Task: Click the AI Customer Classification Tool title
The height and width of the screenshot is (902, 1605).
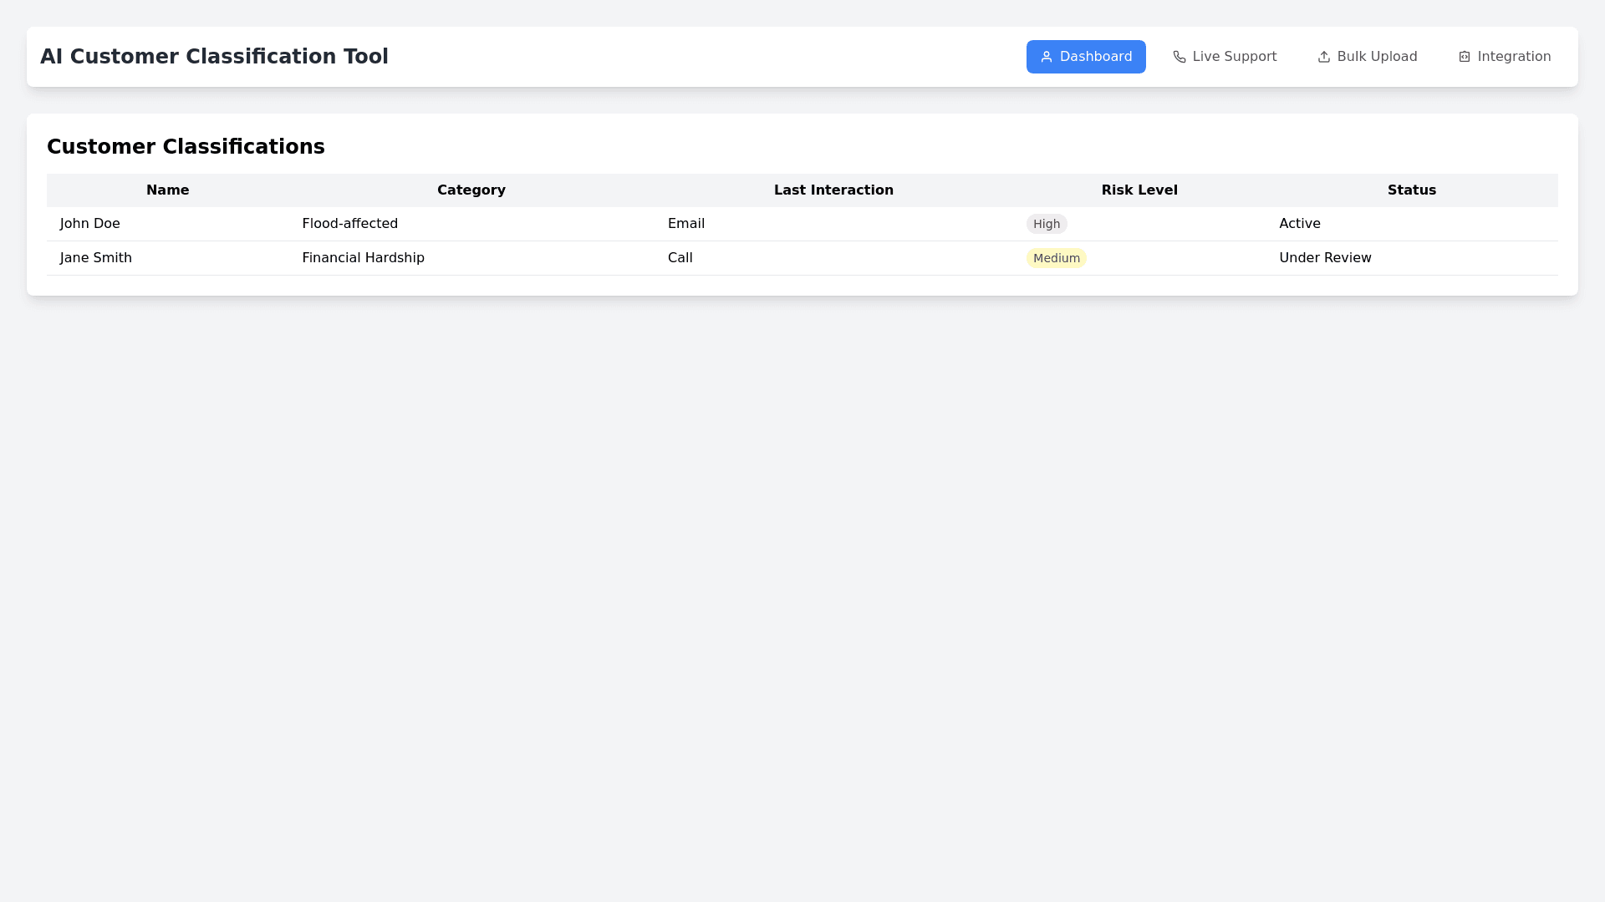Action: [214, 57]
